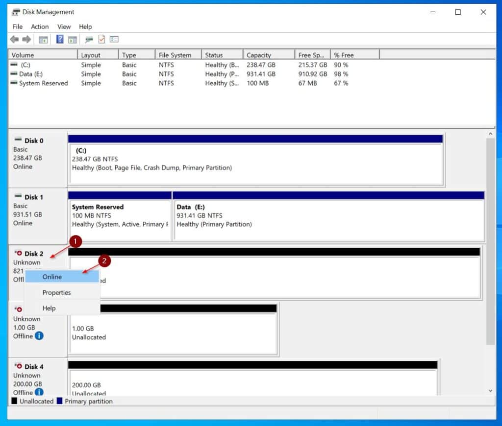
Task: Click the drive icon of the (C:) volume row
Action: pos(14,65)
